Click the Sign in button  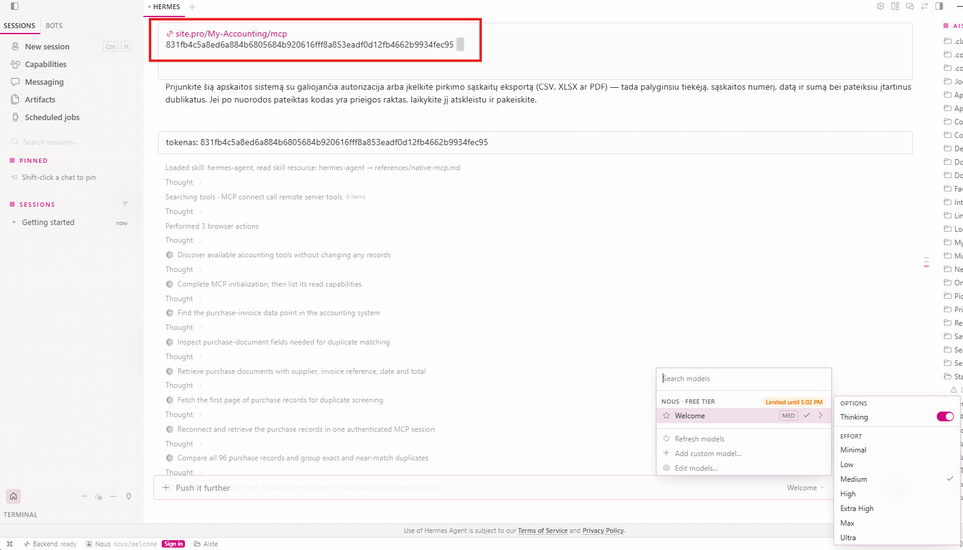click(x=173, y=544)
